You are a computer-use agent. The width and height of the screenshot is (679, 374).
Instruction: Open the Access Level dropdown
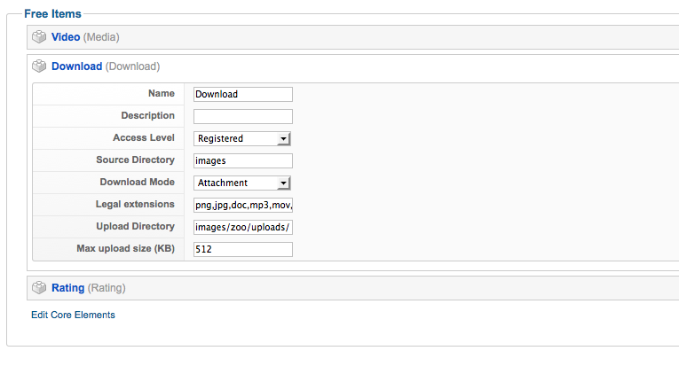coord(243,138)
